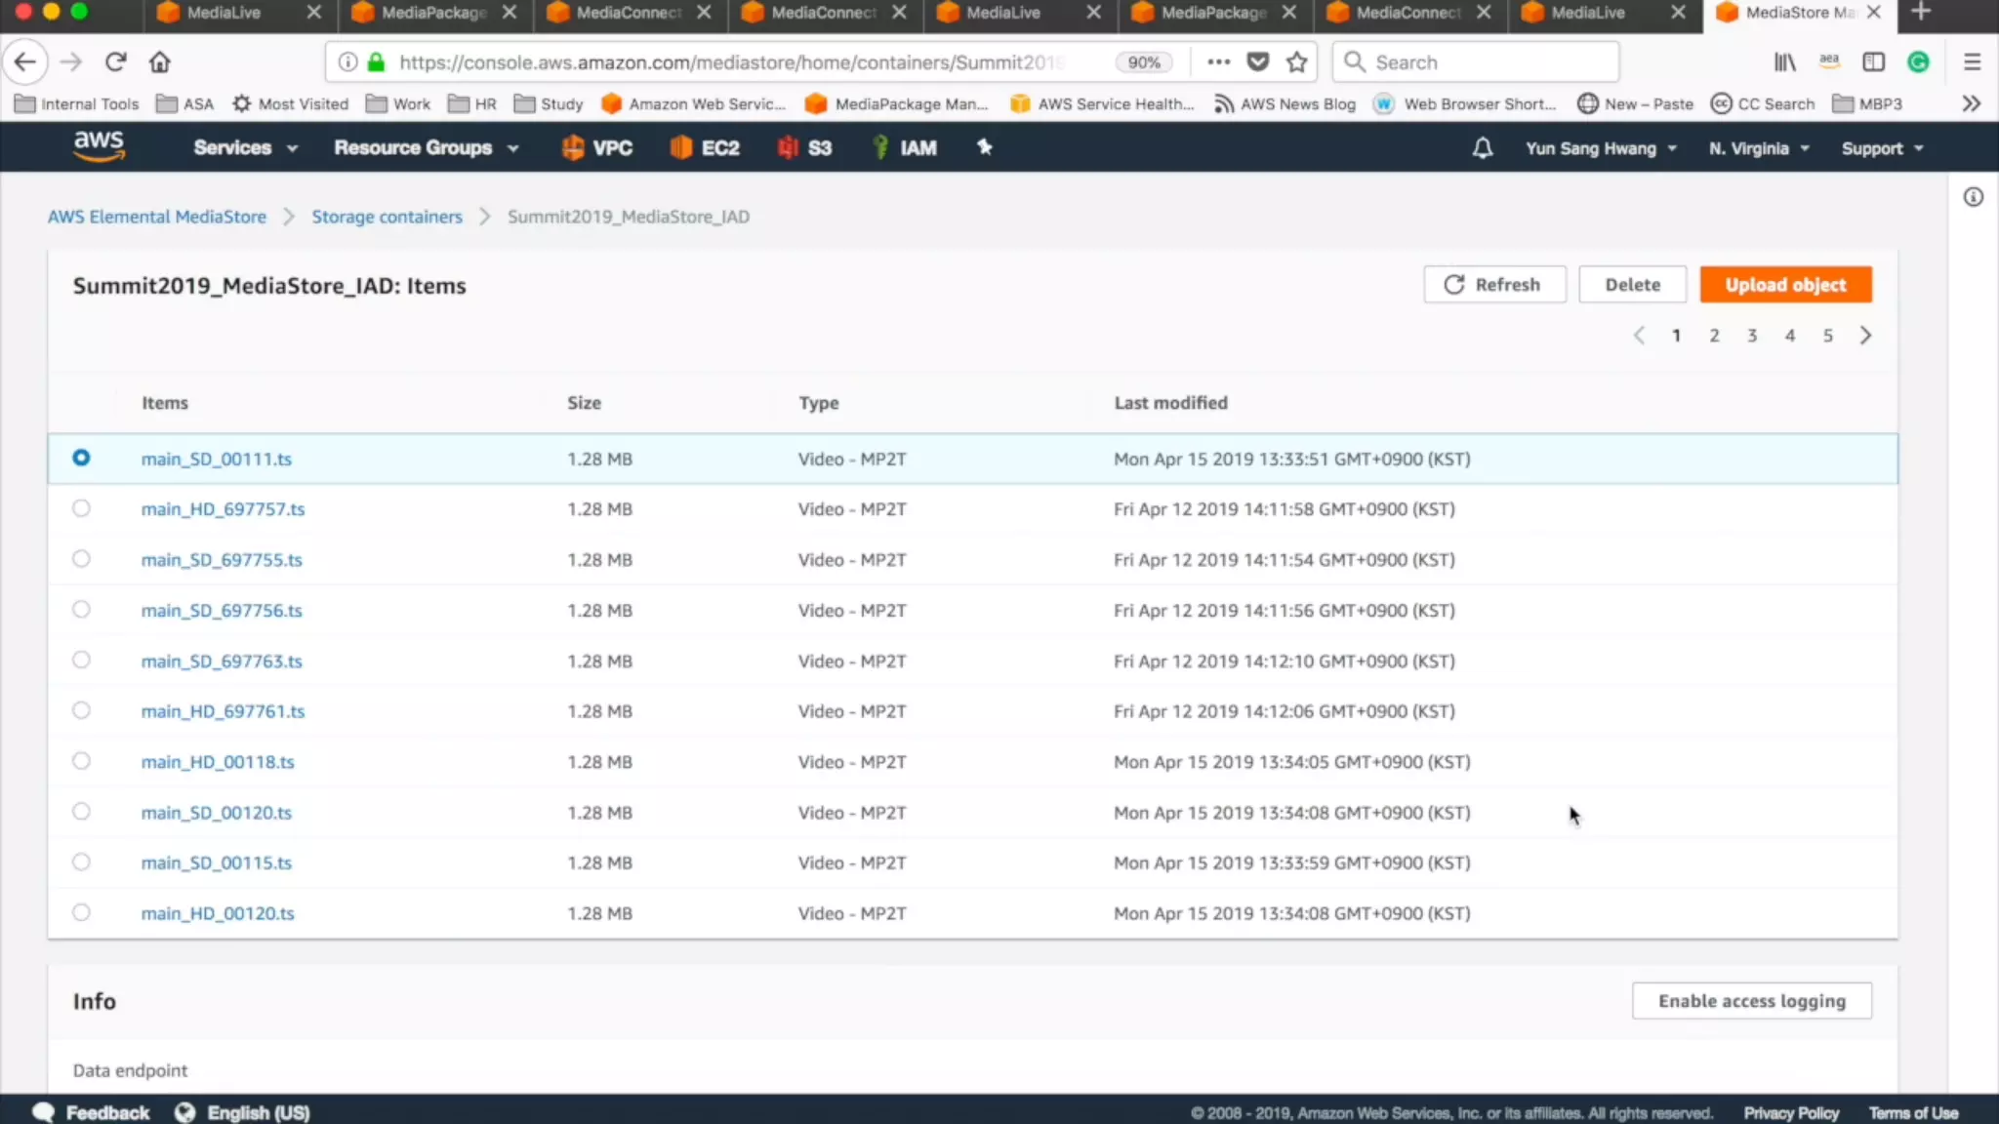1999x1124 pixels.
Task: Select radio for main_SD_697756.ts
Action: [81, 610]
